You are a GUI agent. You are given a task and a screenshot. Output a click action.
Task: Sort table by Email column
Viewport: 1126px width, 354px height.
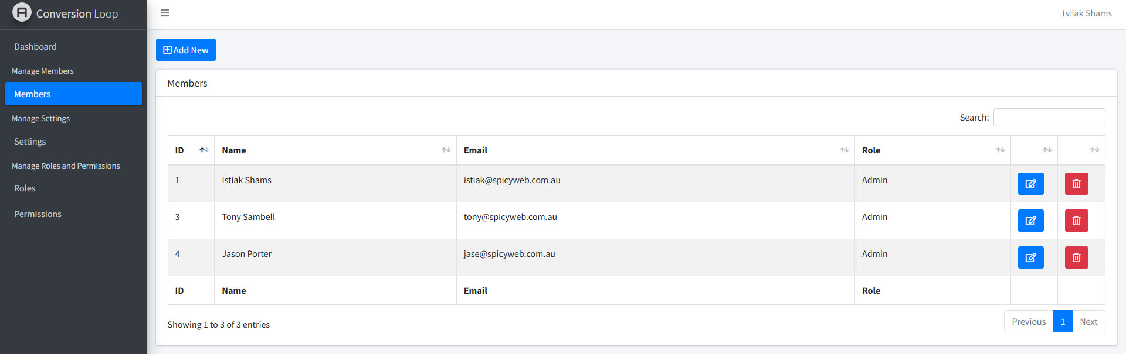click(655, 150)
